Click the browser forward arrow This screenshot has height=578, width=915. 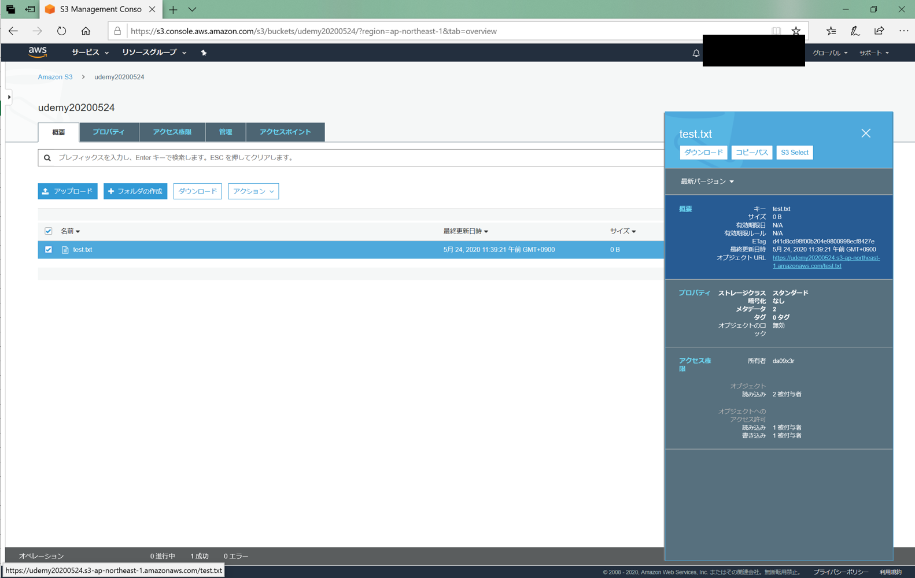point(37,31)
